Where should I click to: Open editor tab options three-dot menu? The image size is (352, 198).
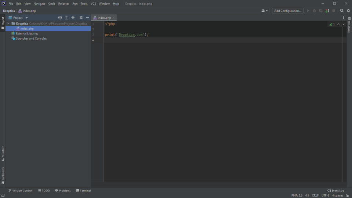[344, 18]
